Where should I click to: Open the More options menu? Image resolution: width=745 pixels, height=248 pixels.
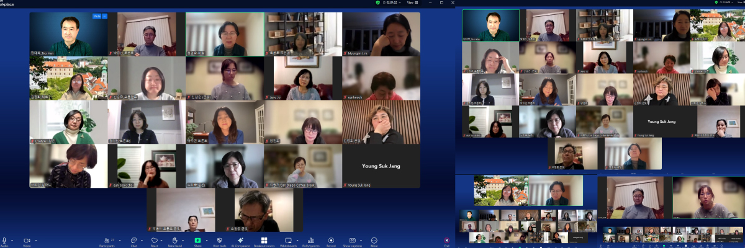tap(374, 240)
